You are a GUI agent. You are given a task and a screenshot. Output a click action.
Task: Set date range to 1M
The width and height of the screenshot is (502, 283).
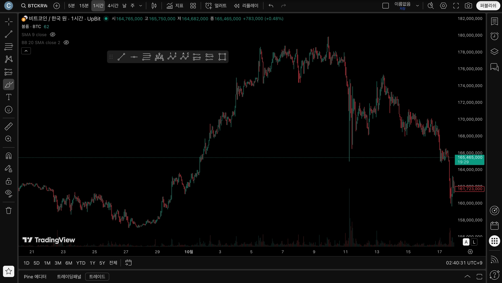(x=47, y=263)
